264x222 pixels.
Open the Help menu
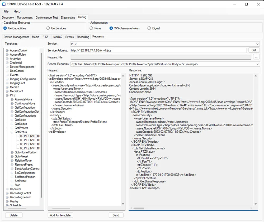(x=17, y=11)
